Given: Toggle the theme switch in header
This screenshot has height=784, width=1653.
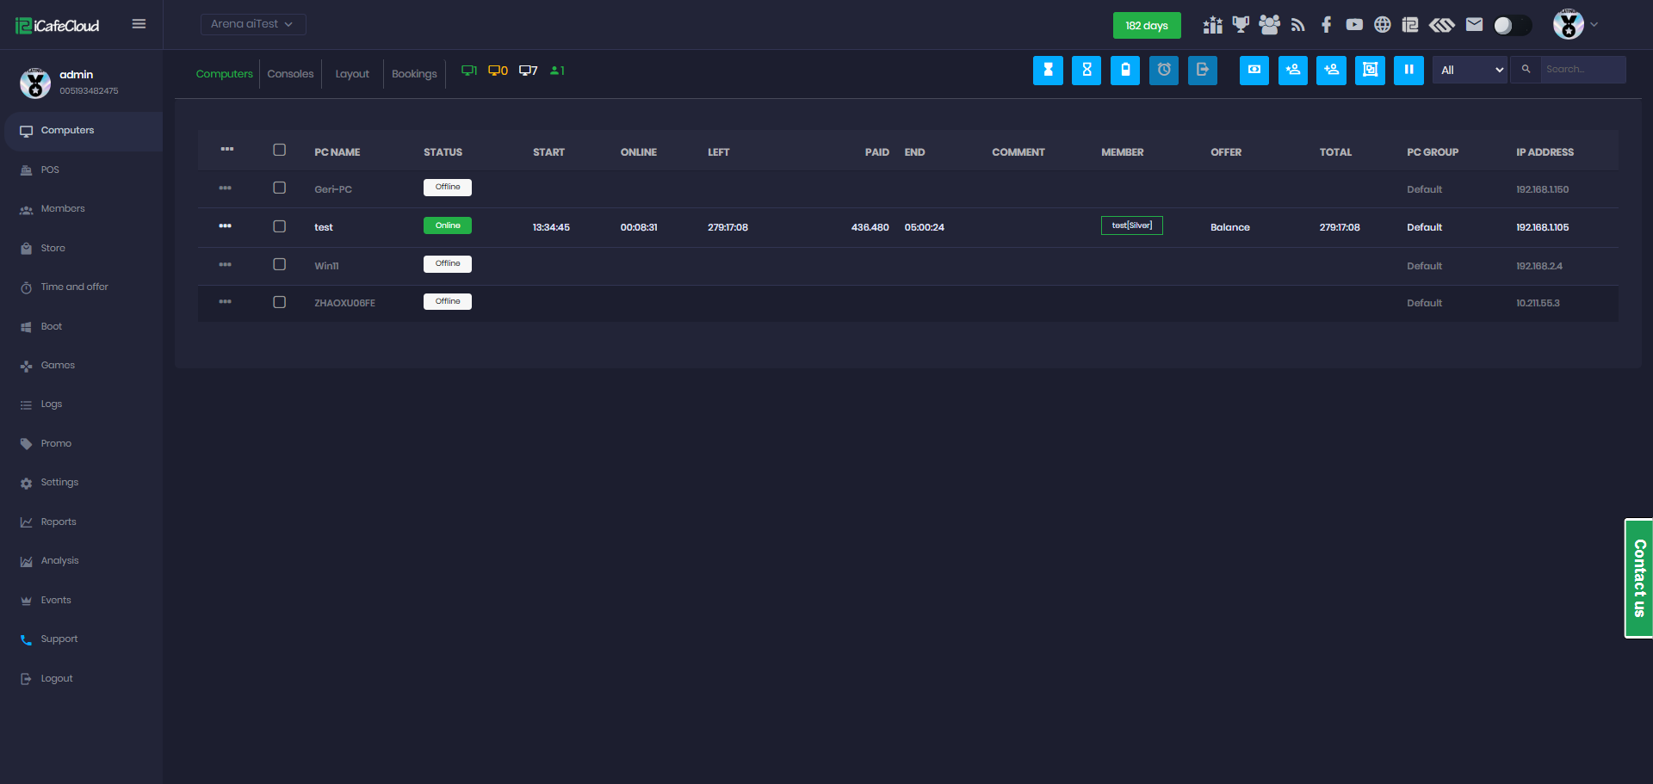Looking at the screenshot, I should pos(1512,26).
